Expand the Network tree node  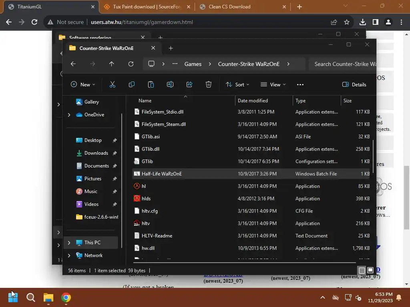click(69, 255)
